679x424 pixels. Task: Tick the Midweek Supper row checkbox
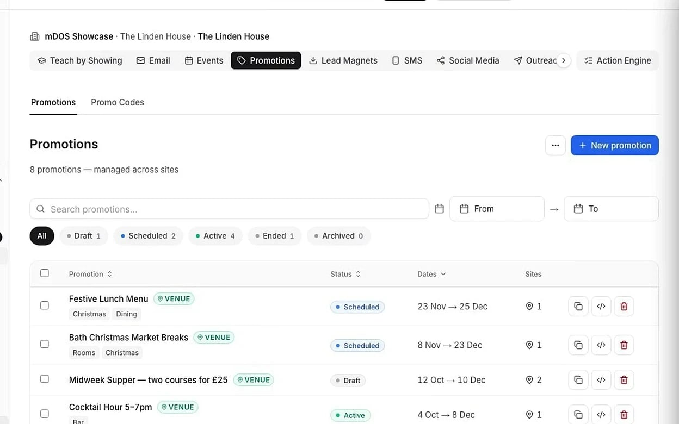click(x=45, y=379)
